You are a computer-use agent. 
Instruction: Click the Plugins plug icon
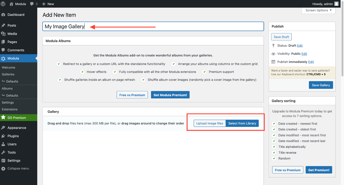pyautogui.click(x=3, y=136)
